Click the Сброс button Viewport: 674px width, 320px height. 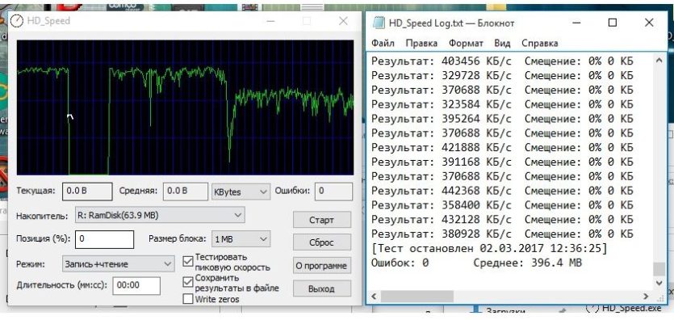pos(322,242)
